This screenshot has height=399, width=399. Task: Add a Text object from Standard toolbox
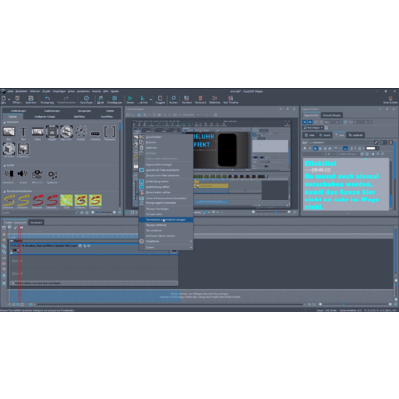click(x=23, y=132)
